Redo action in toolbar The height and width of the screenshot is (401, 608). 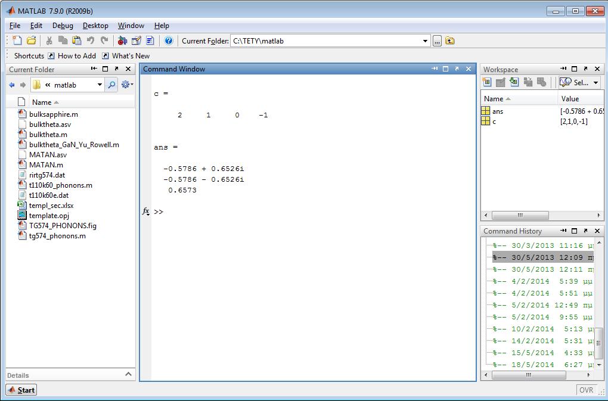(104, 41)
